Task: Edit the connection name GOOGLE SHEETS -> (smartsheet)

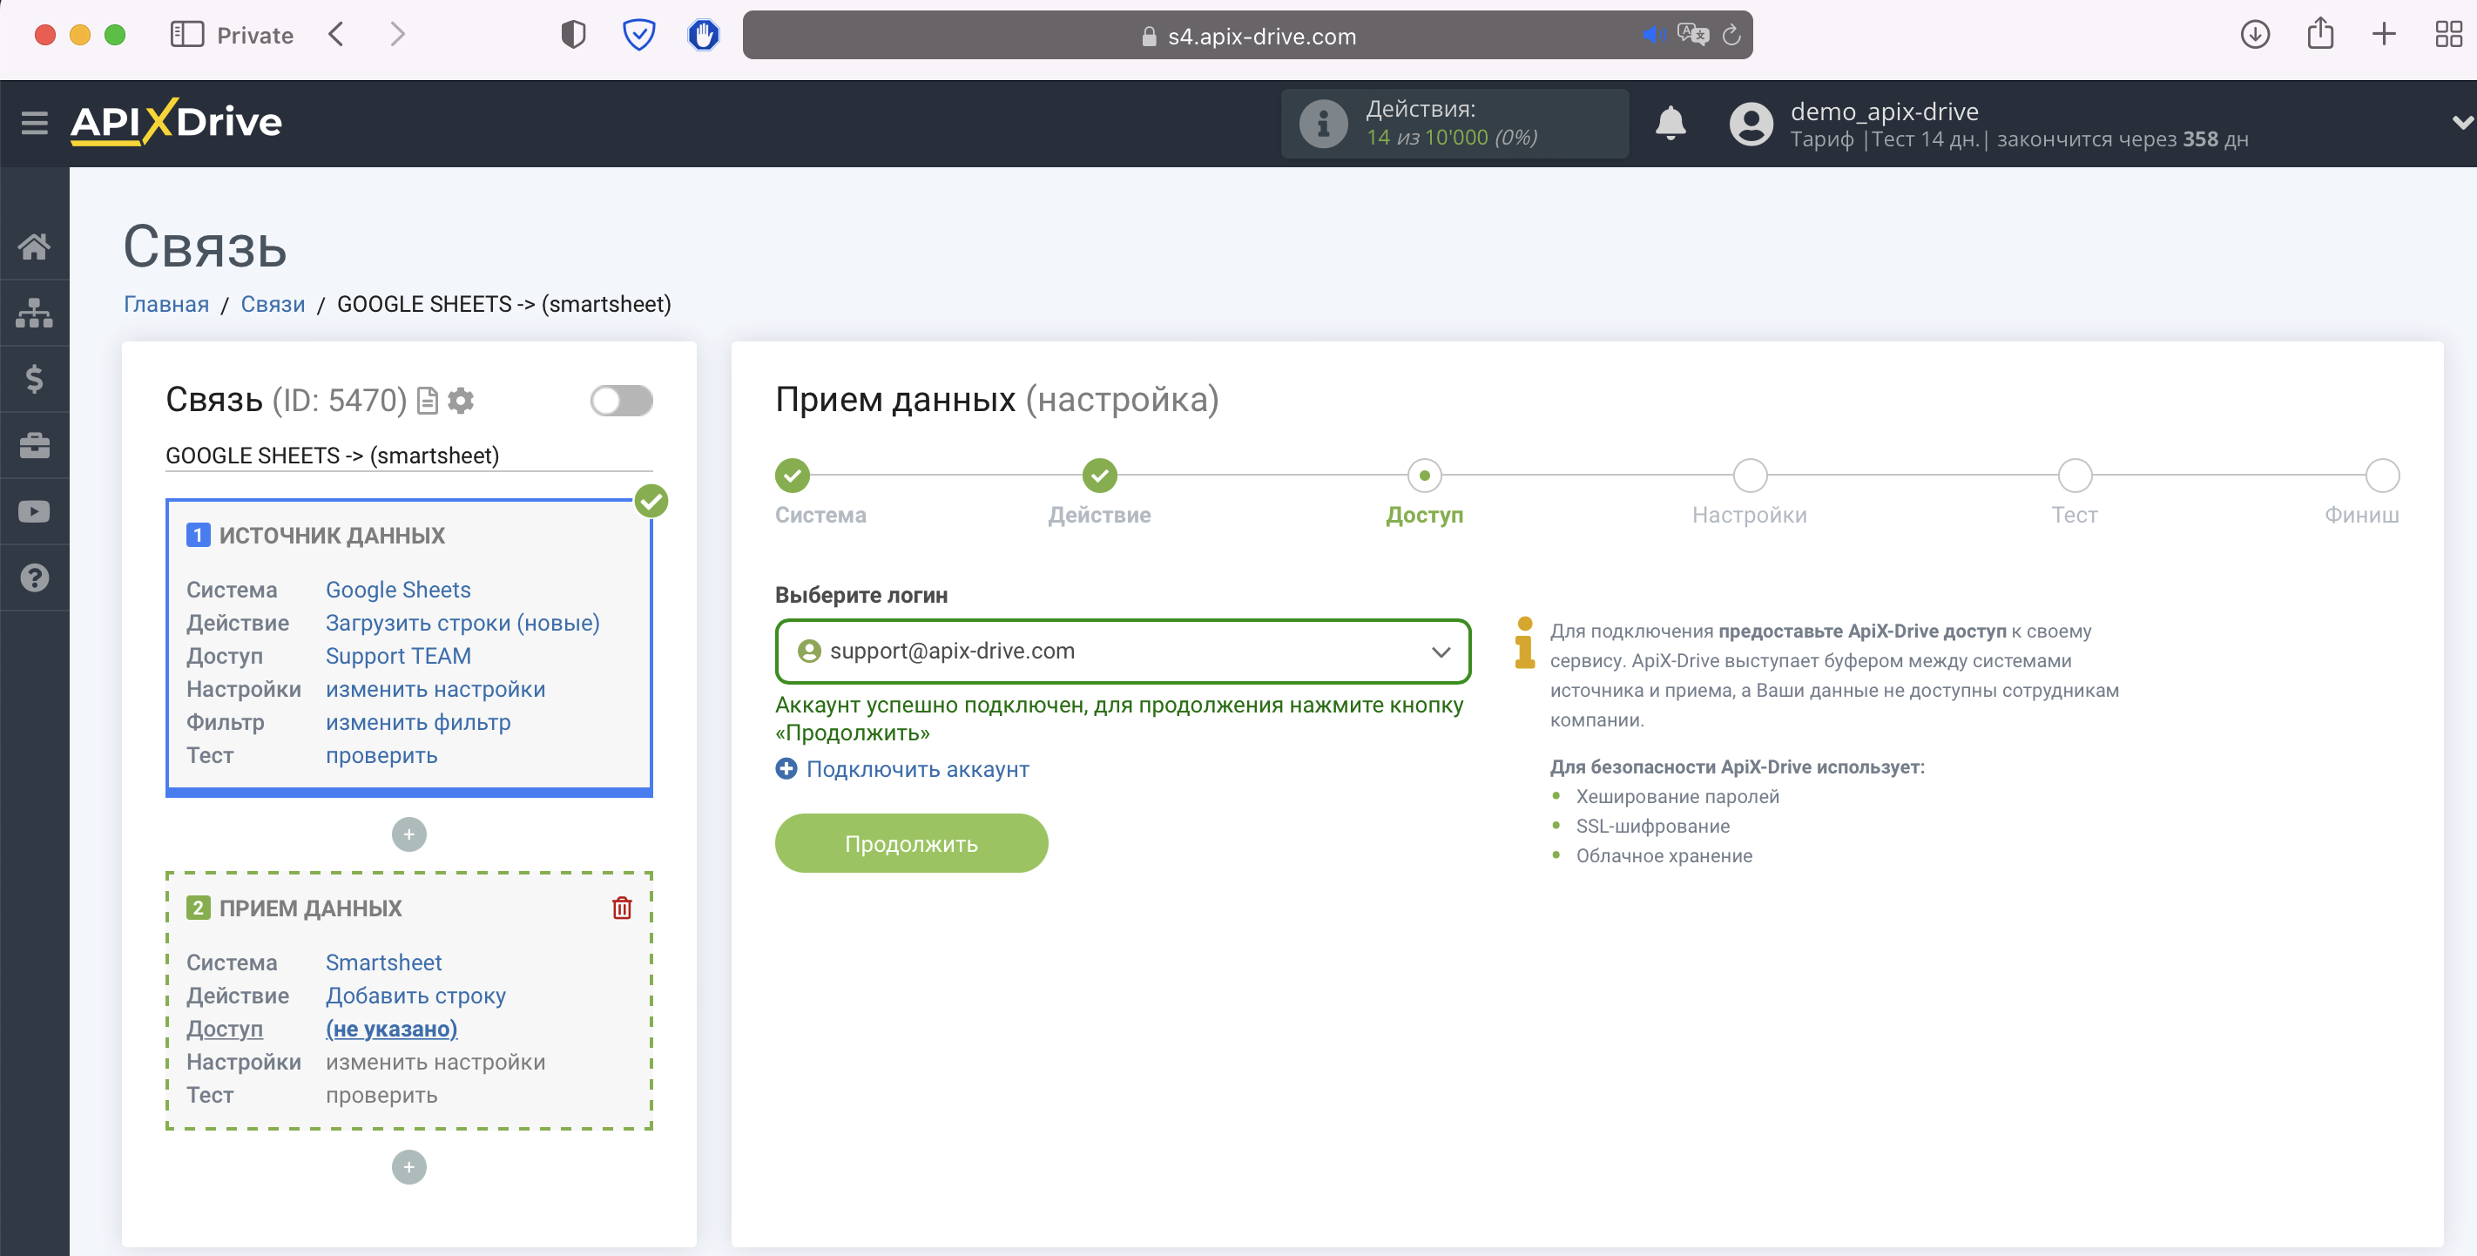Action: pos(408,455)
